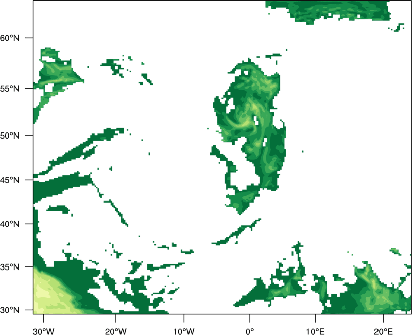Click the 20°W longitude label
Screen dimensions: 412x335
click(115, 331)
